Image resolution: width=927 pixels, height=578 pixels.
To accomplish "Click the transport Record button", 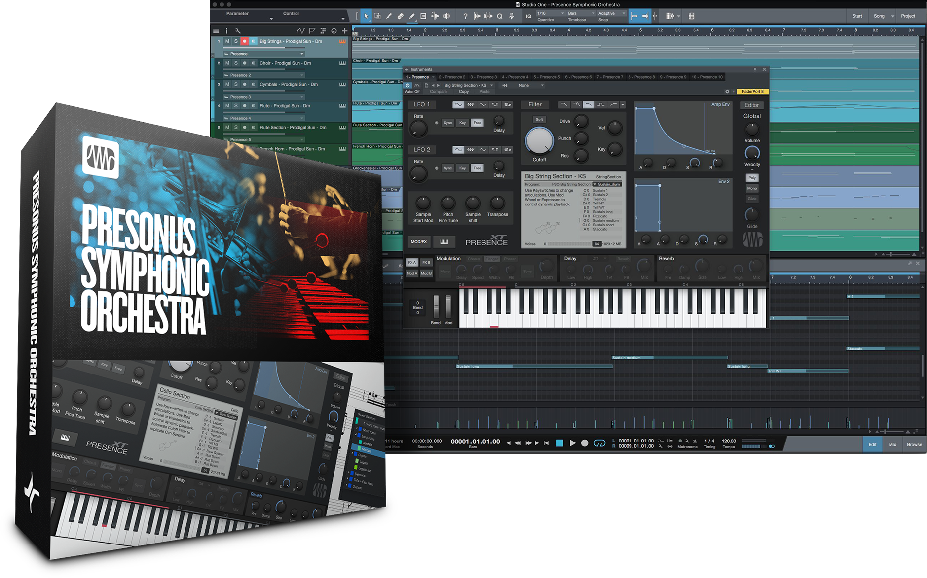I will [x=585, y=443].
